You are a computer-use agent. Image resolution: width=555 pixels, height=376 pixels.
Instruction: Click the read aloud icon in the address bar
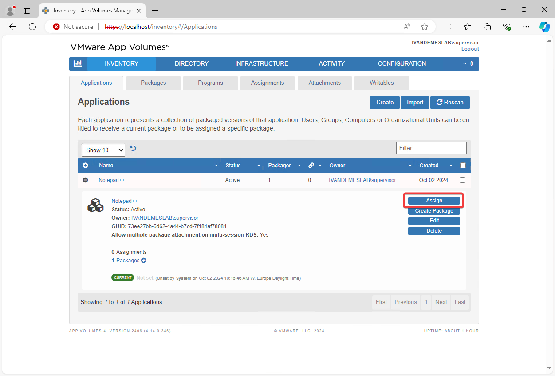407,27
